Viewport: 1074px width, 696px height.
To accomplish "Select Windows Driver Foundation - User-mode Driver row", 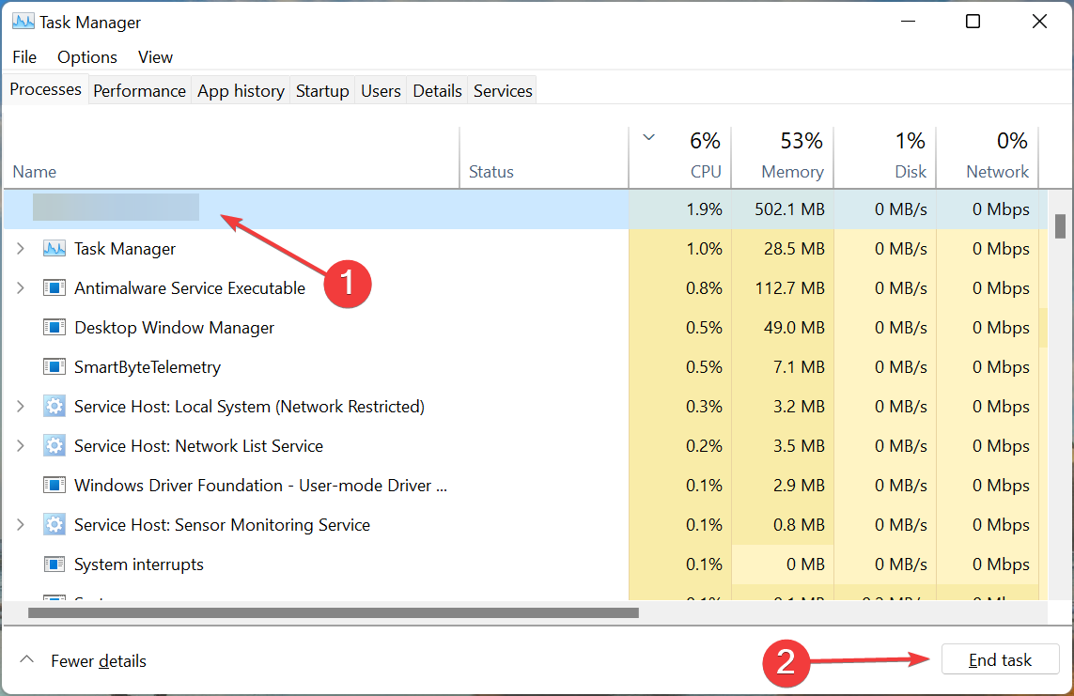I will coord(525,486).
